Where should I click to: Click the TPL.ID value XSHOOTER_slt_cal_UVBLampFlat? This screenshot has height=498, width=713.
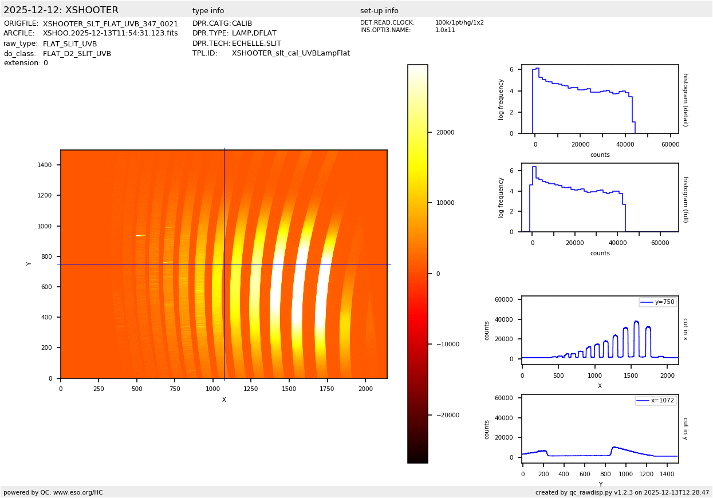[x=290, y=53]
